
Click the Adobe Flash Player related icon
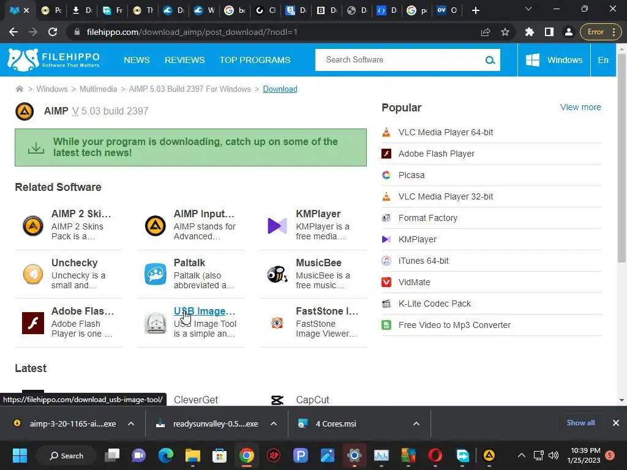(33, 323)
